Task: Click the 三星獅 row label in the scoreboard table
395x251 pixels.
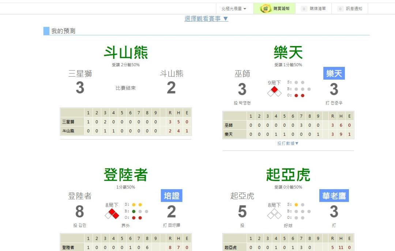Action: [68, 122]
